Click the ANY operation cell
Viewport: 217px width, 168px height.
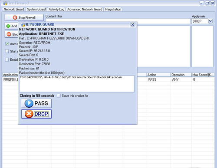click(175, 79)
